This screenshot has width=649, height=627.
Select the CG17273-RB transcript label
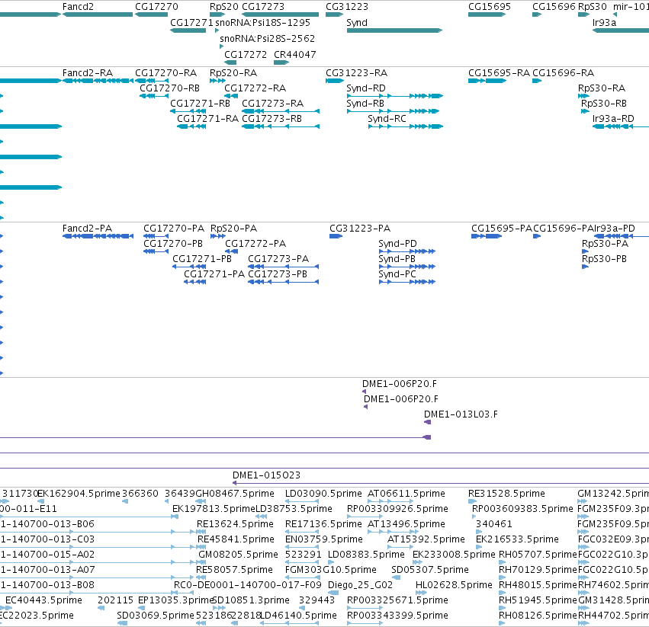click(x=272, y=119)
